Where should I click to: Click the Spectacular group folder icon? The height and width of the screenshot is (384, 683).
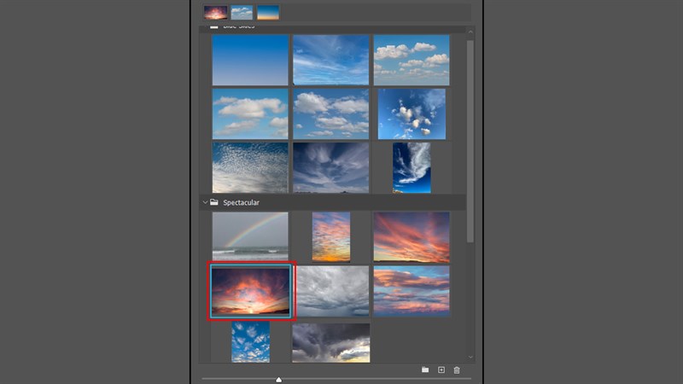pos(214,202)
